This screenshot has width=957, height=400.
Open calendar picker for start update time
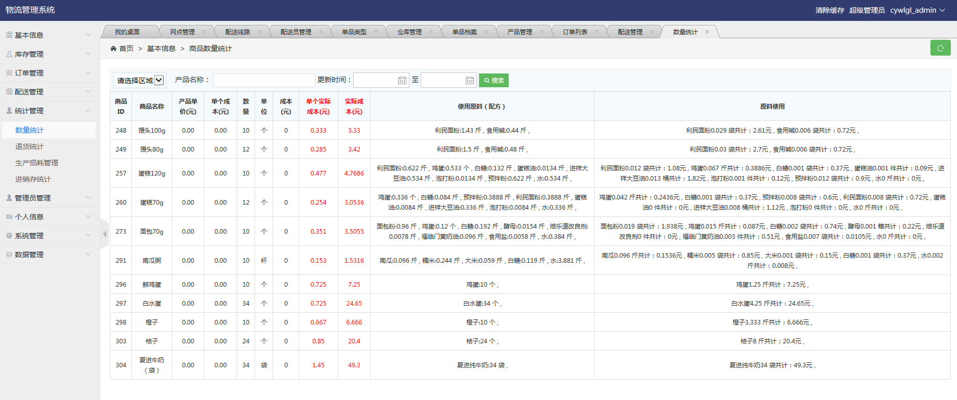[x=402, y=80]
